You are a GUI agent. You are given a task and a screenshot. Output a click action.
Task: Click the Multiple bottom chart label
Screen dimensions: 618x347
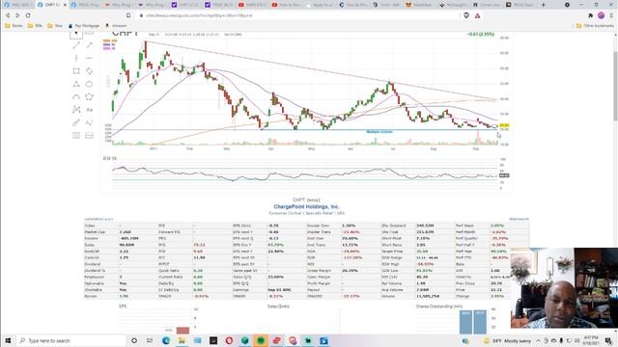(379, 132)
